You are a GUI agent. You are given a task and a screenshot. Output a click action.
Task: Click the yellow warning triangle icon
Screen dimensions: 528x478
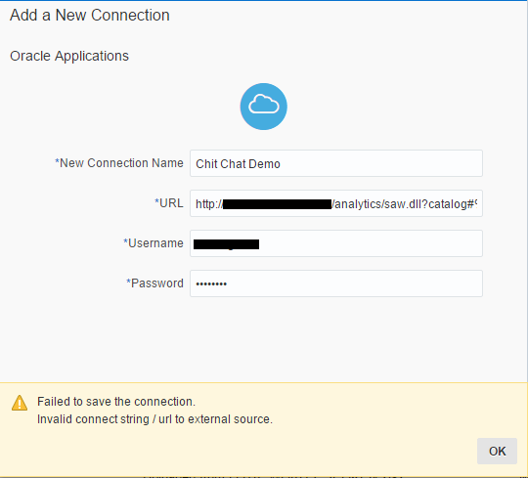pyautogui.click(x=20, y=403)
